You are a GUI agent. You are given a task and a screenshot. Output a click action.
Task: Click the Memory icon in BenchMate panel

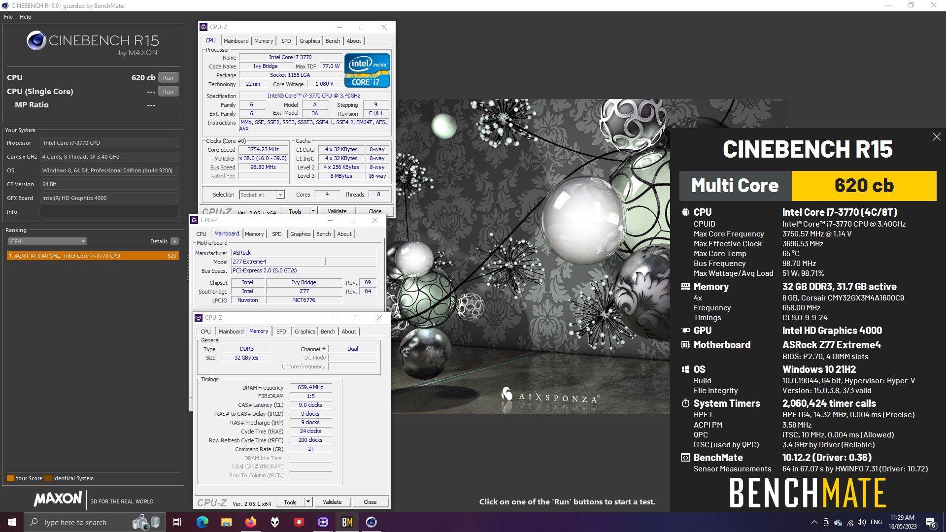(x=685, y=286)
